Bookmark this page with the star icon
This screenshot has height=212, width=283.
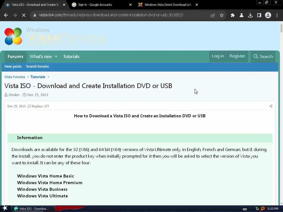(222, 15)
